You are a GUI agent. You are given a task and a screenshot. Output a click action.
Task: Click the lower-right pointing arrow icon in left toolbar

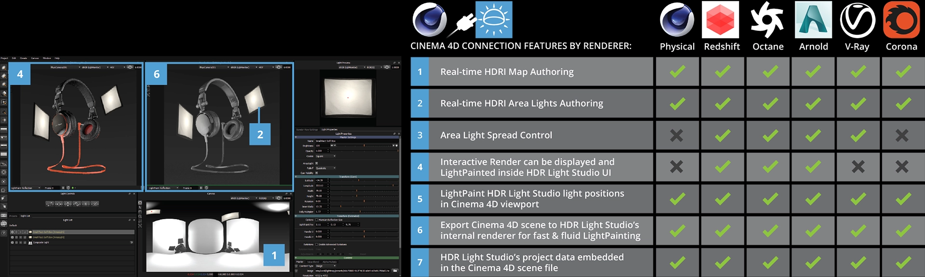(x=3, y=206)
